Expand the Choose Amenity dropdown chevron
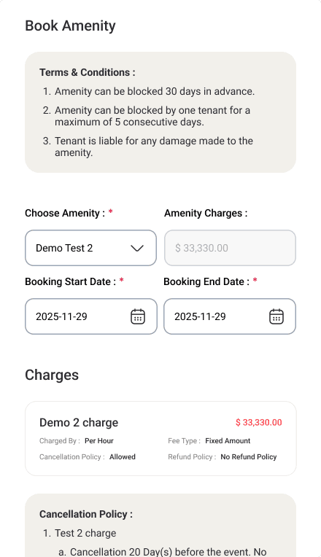This screenshot has height=557, width=321. click(x=137, y=248)
